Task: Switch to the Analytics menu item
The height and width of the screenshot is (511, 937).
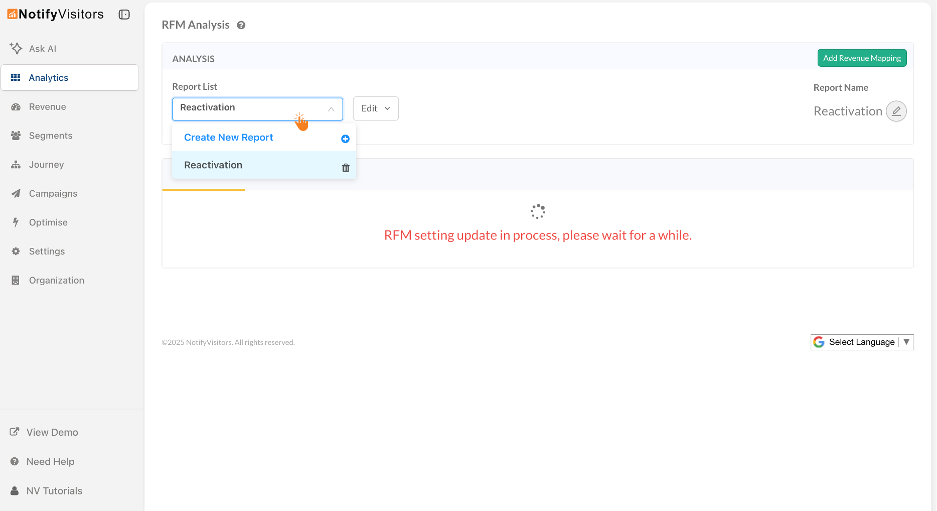Action: pyautogui.click(x=49, y=77)
